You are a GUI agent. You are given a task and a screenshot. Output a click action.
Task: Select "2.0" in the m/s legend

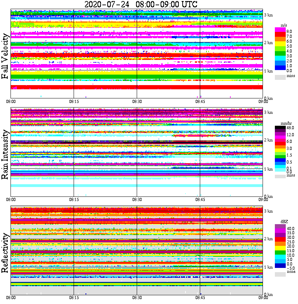tap(289, 61)
